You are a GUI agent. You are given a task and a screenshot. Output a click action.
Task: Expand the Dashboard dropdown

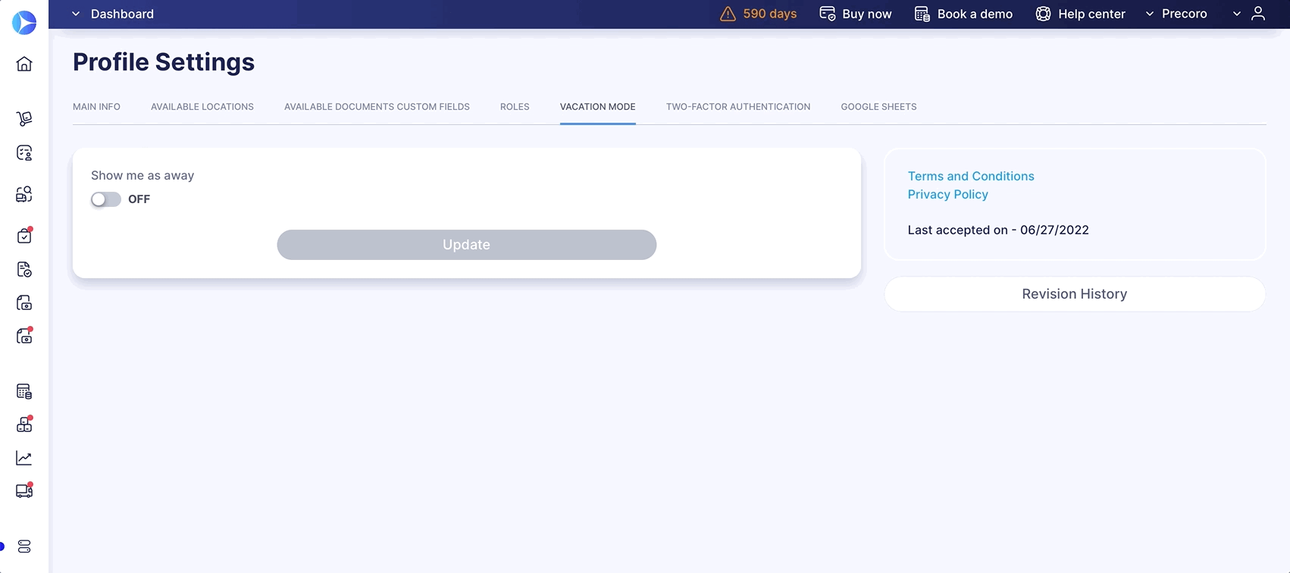[x=112, y=14]
